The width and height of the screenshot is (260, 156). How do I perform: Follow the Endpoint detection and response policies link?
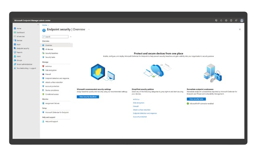pos(145,113)
